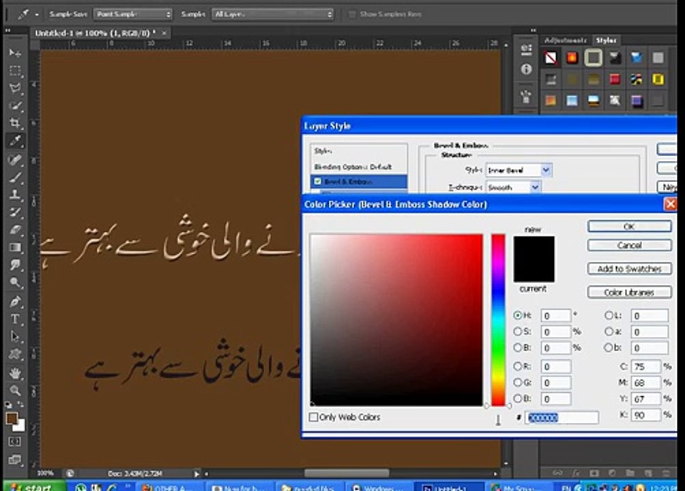Enable Only Web Colors checkbox
The width and height of the screenshot is (685, 491).
pos(313,417)
